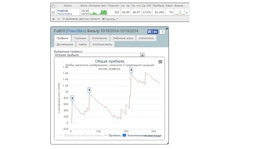
Task: Select the Статистика tab
Action: tap(146, 38)
